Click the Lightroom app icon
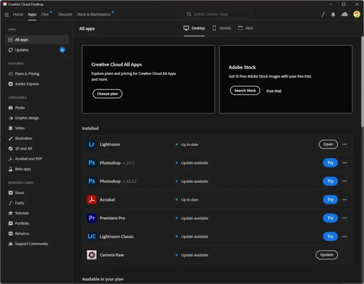 (92, 144)
